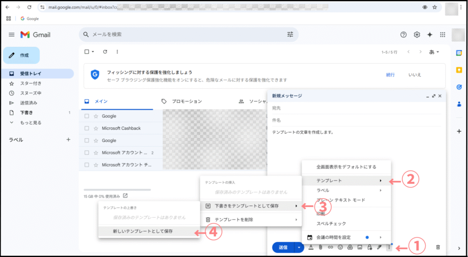Switch to the メイン tab

[117, 101]
